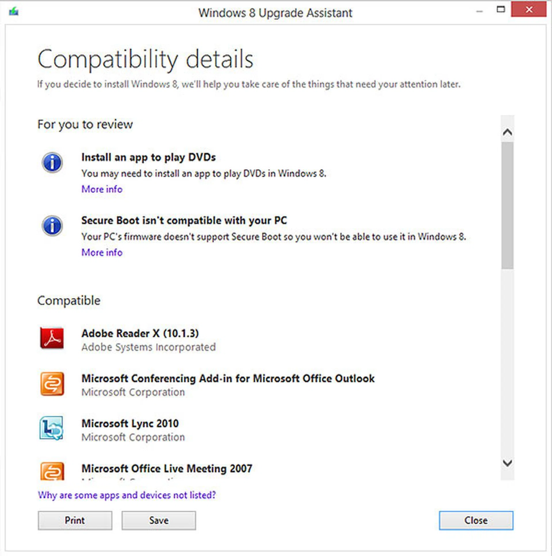
Task: Click the Upgrade Assistant title bar icon
Action: [x=14, y=12]
